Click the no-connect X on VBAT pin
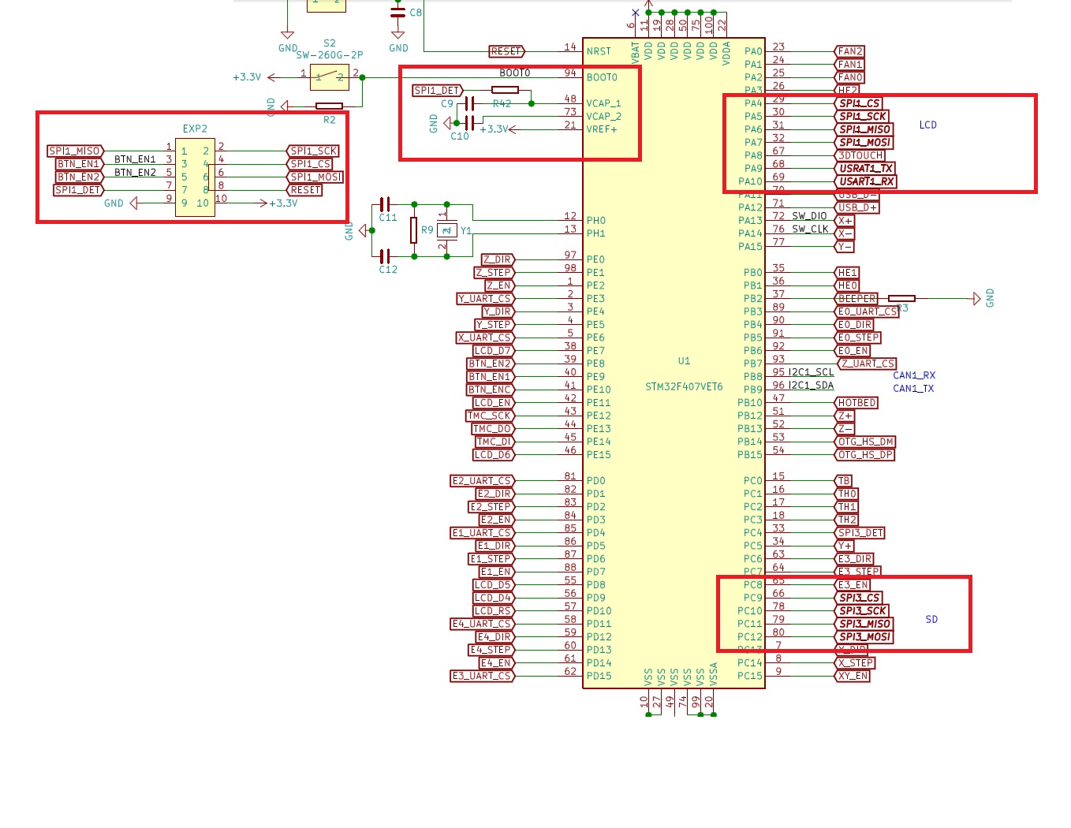This screenshot has height=828, width=1071. 636,13
